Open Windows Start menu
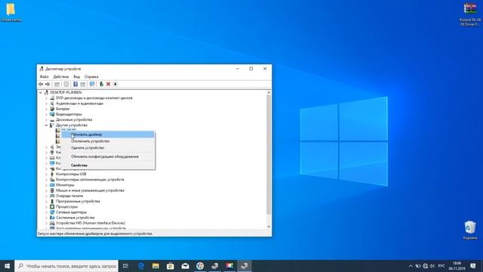This screenshot has width=483, height=272. (x=7, y=266)
